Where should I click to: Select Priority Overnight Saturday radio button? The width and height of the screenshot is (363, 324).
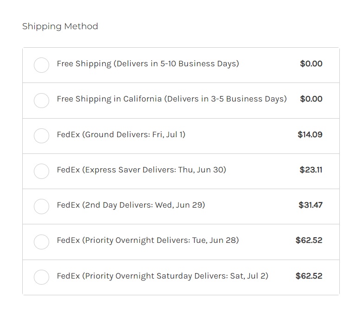click(42, 277)
